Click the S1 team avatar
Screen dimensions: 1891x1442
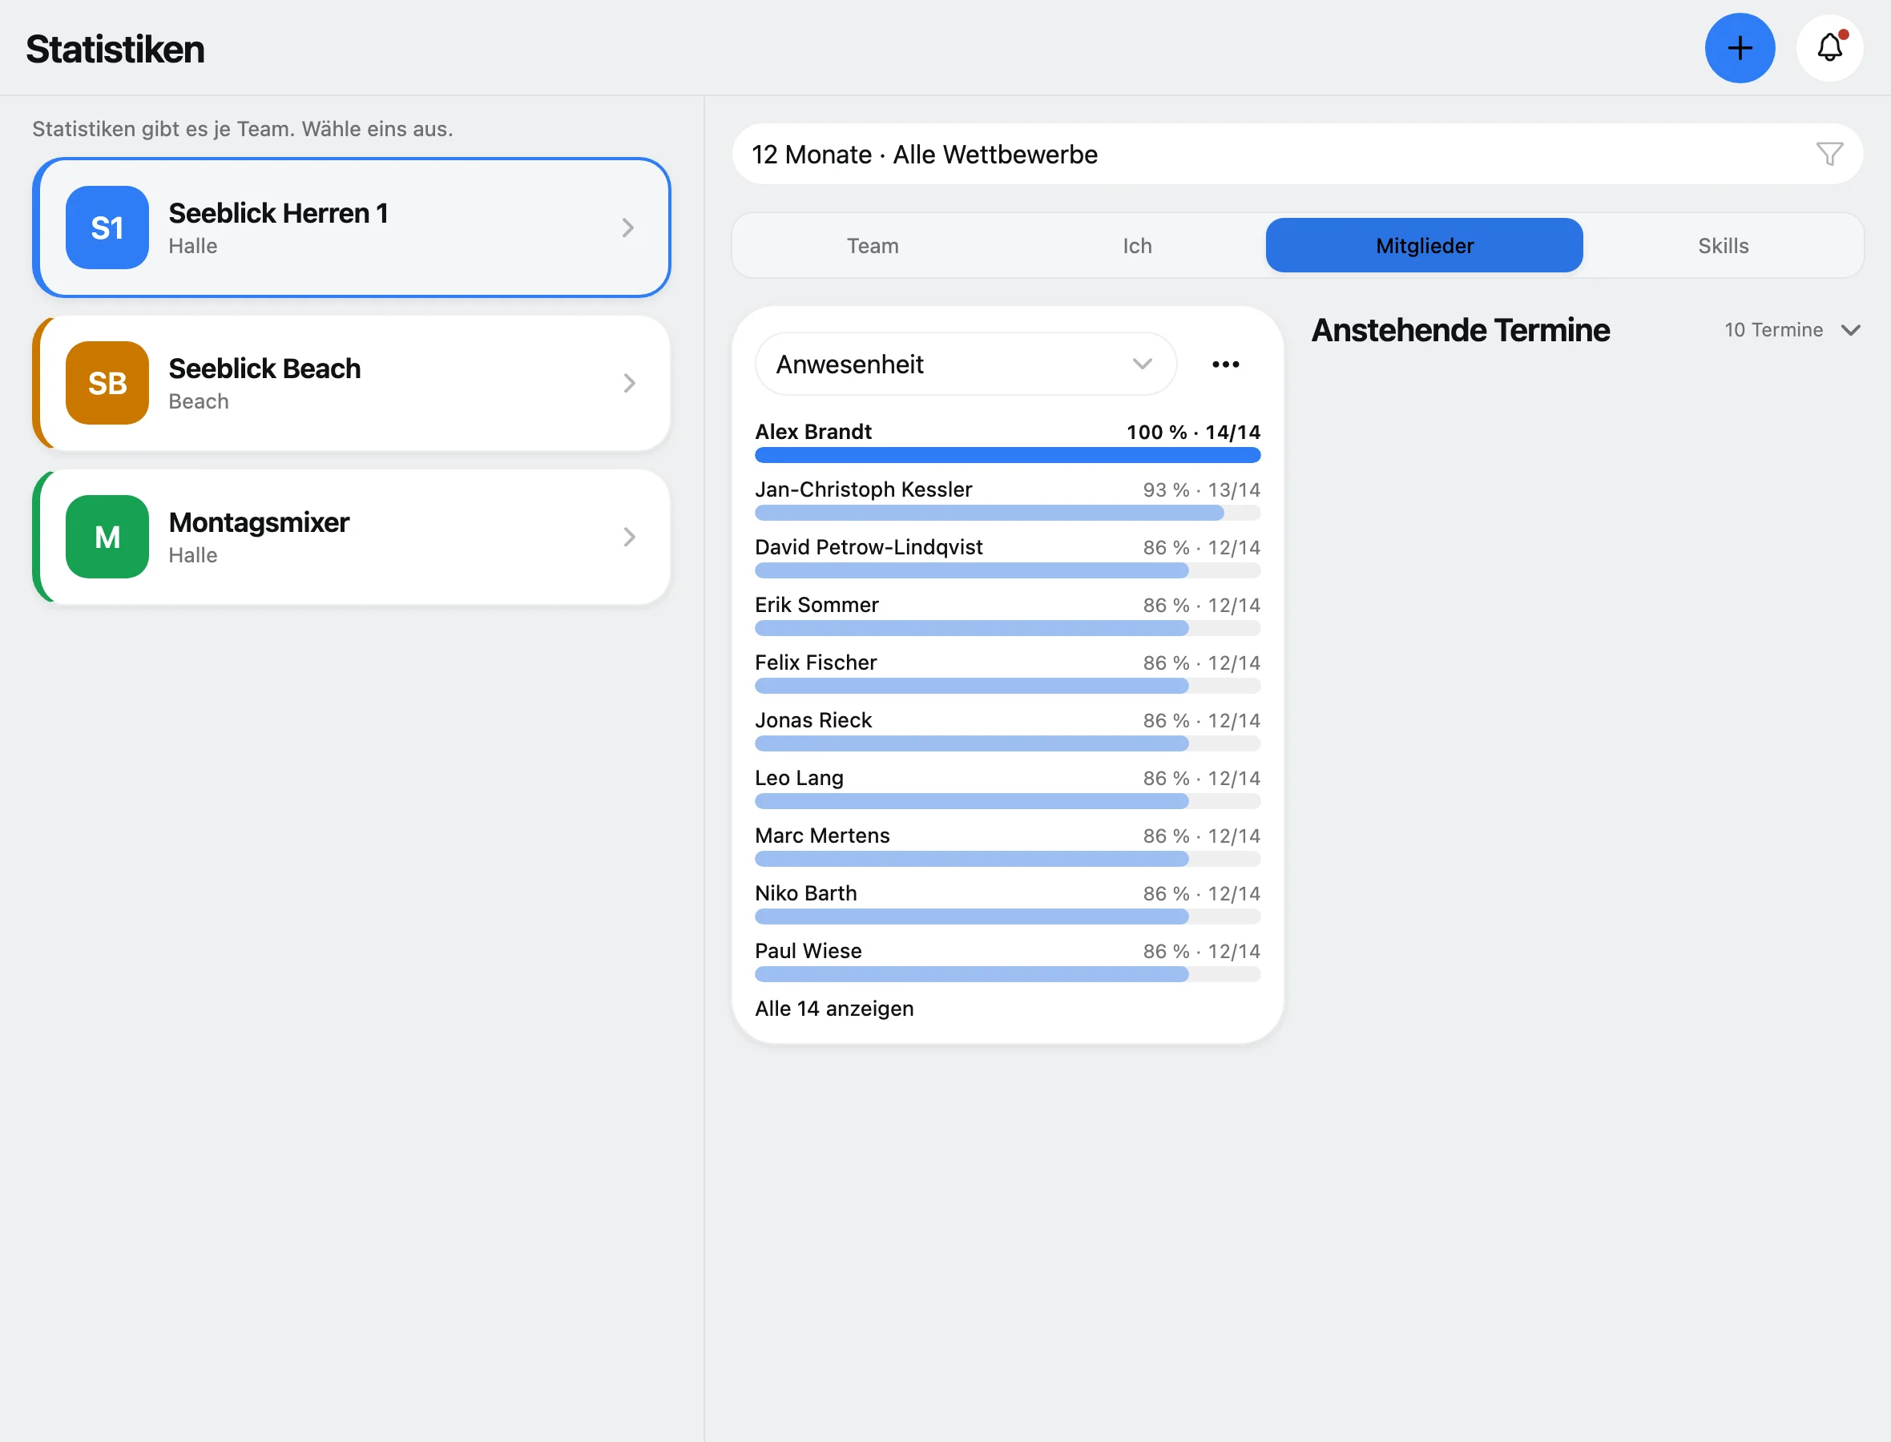(107, 228)
